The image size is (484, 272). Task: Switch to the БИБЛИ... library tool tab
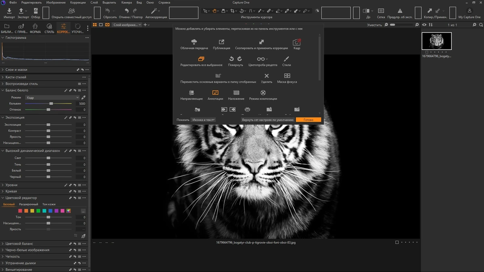[x=7, y=28]
